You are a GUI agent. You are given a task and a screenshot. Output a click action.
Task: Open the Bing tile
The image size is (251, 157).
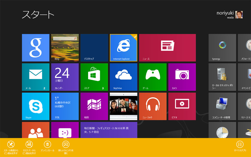(x=65, y=48)
